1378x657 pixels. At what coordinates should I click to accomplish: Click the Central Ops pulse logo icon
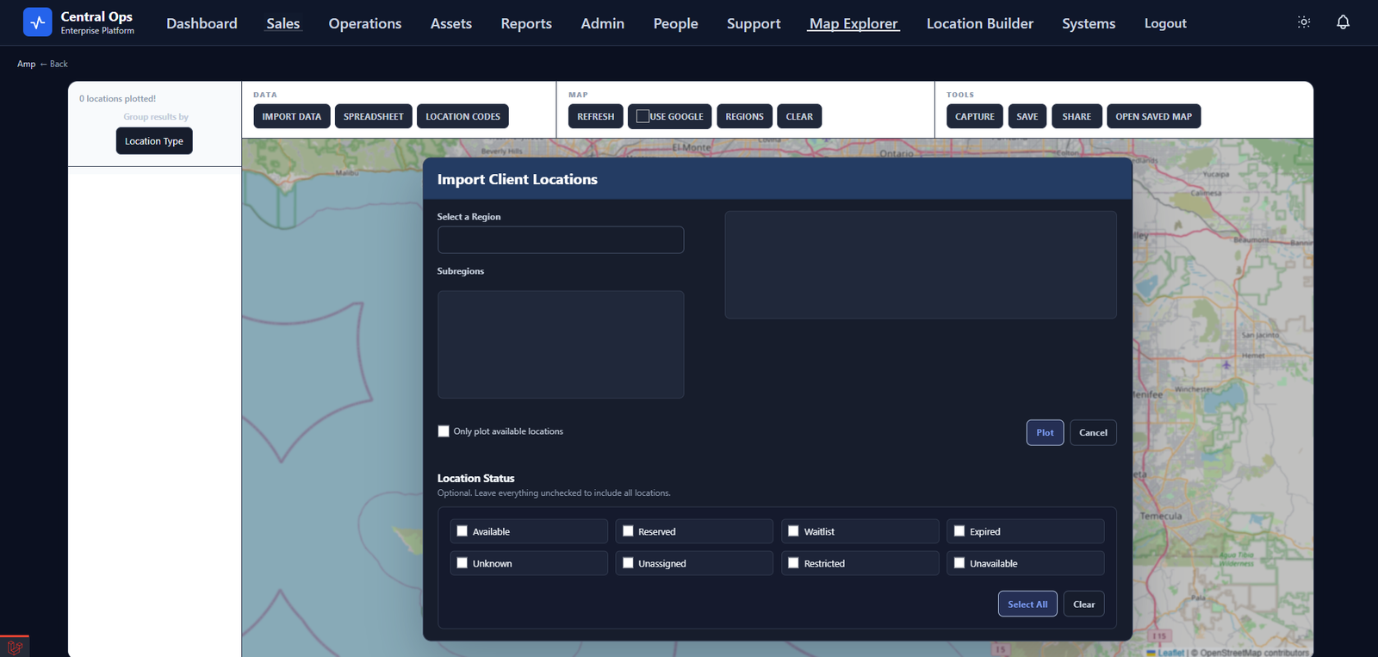click(37, 22)
